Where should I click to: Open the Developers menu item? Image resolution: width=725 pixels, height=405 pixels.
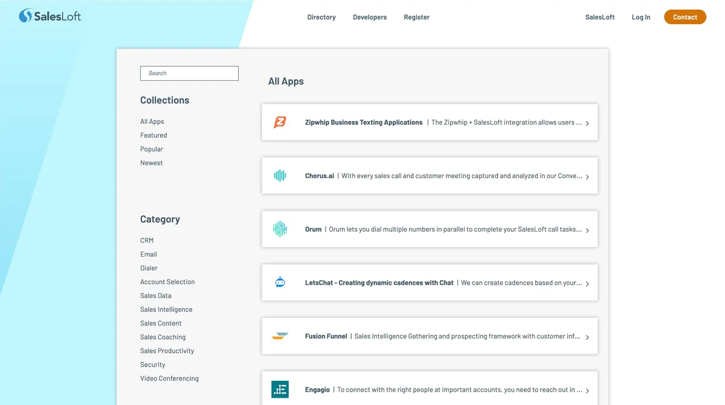(369, 17)
